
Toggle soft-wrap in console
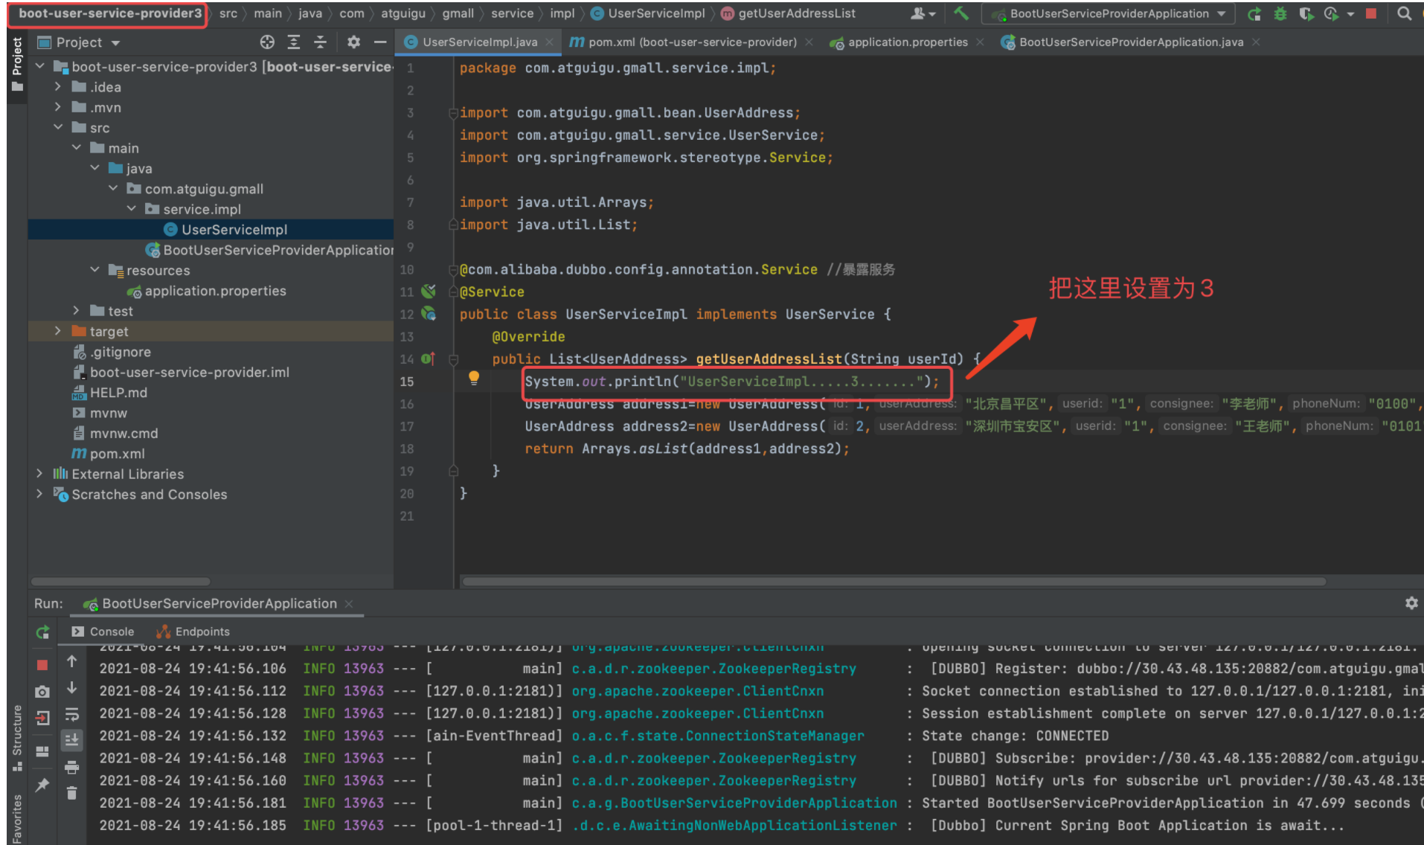click(x=71, y=715)
